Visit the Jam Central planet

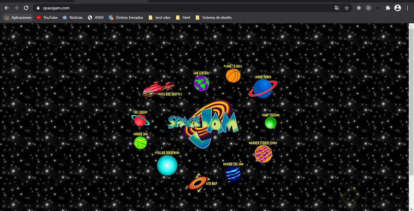tap(202, 83)
